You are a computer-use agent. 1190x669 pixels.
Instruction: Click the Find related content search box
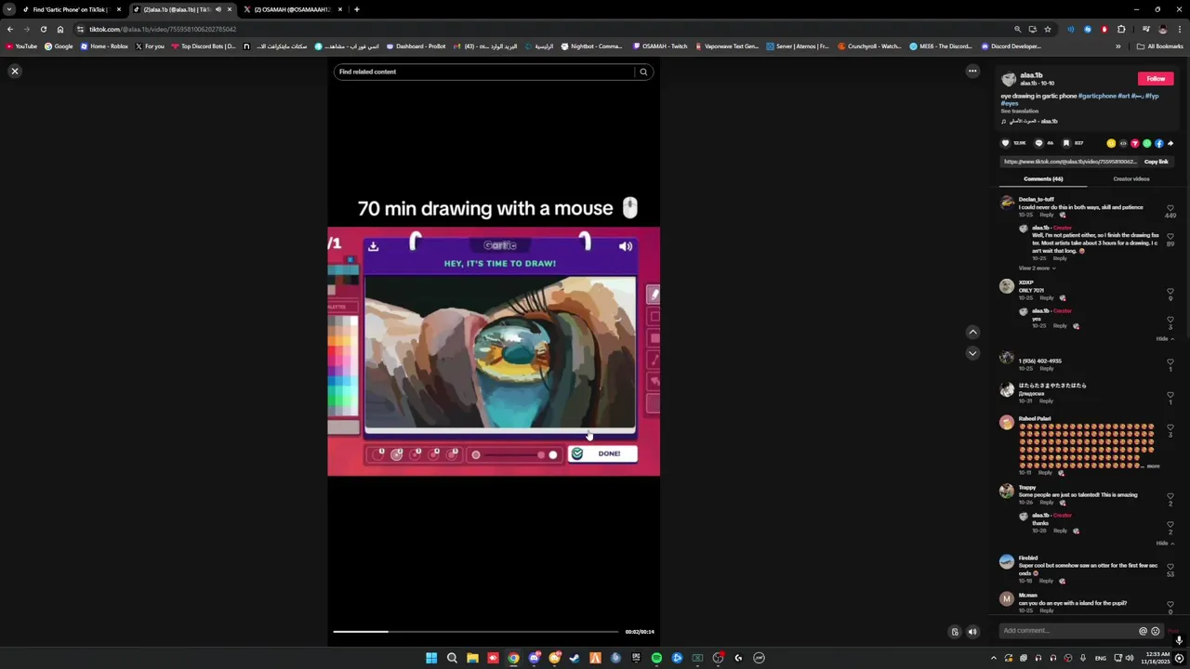pyautogui.click(x=484, y=72)
